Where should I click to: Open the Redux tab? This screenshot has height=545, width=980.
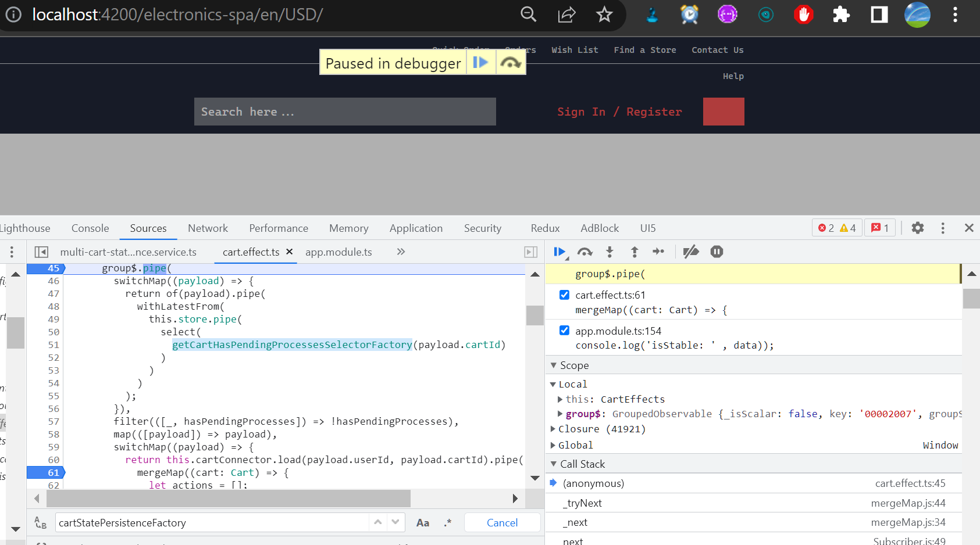545,228
